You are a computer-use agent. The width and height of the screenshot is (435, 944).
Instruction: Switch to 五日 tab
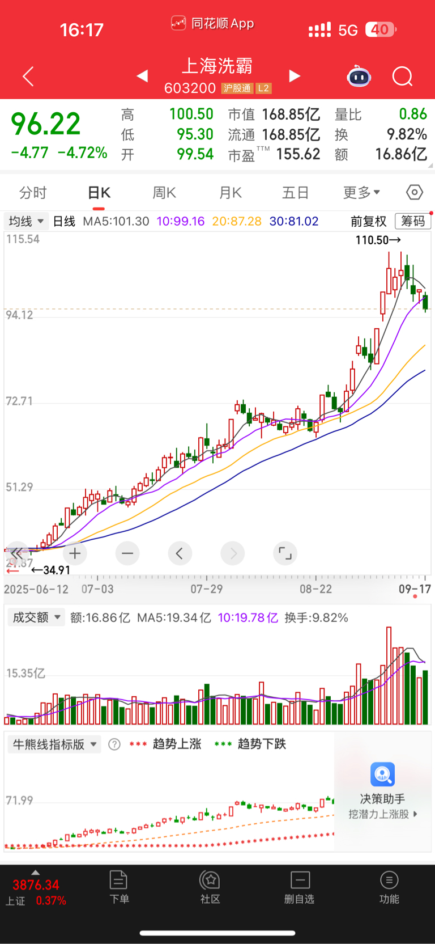tap(296, 193)
